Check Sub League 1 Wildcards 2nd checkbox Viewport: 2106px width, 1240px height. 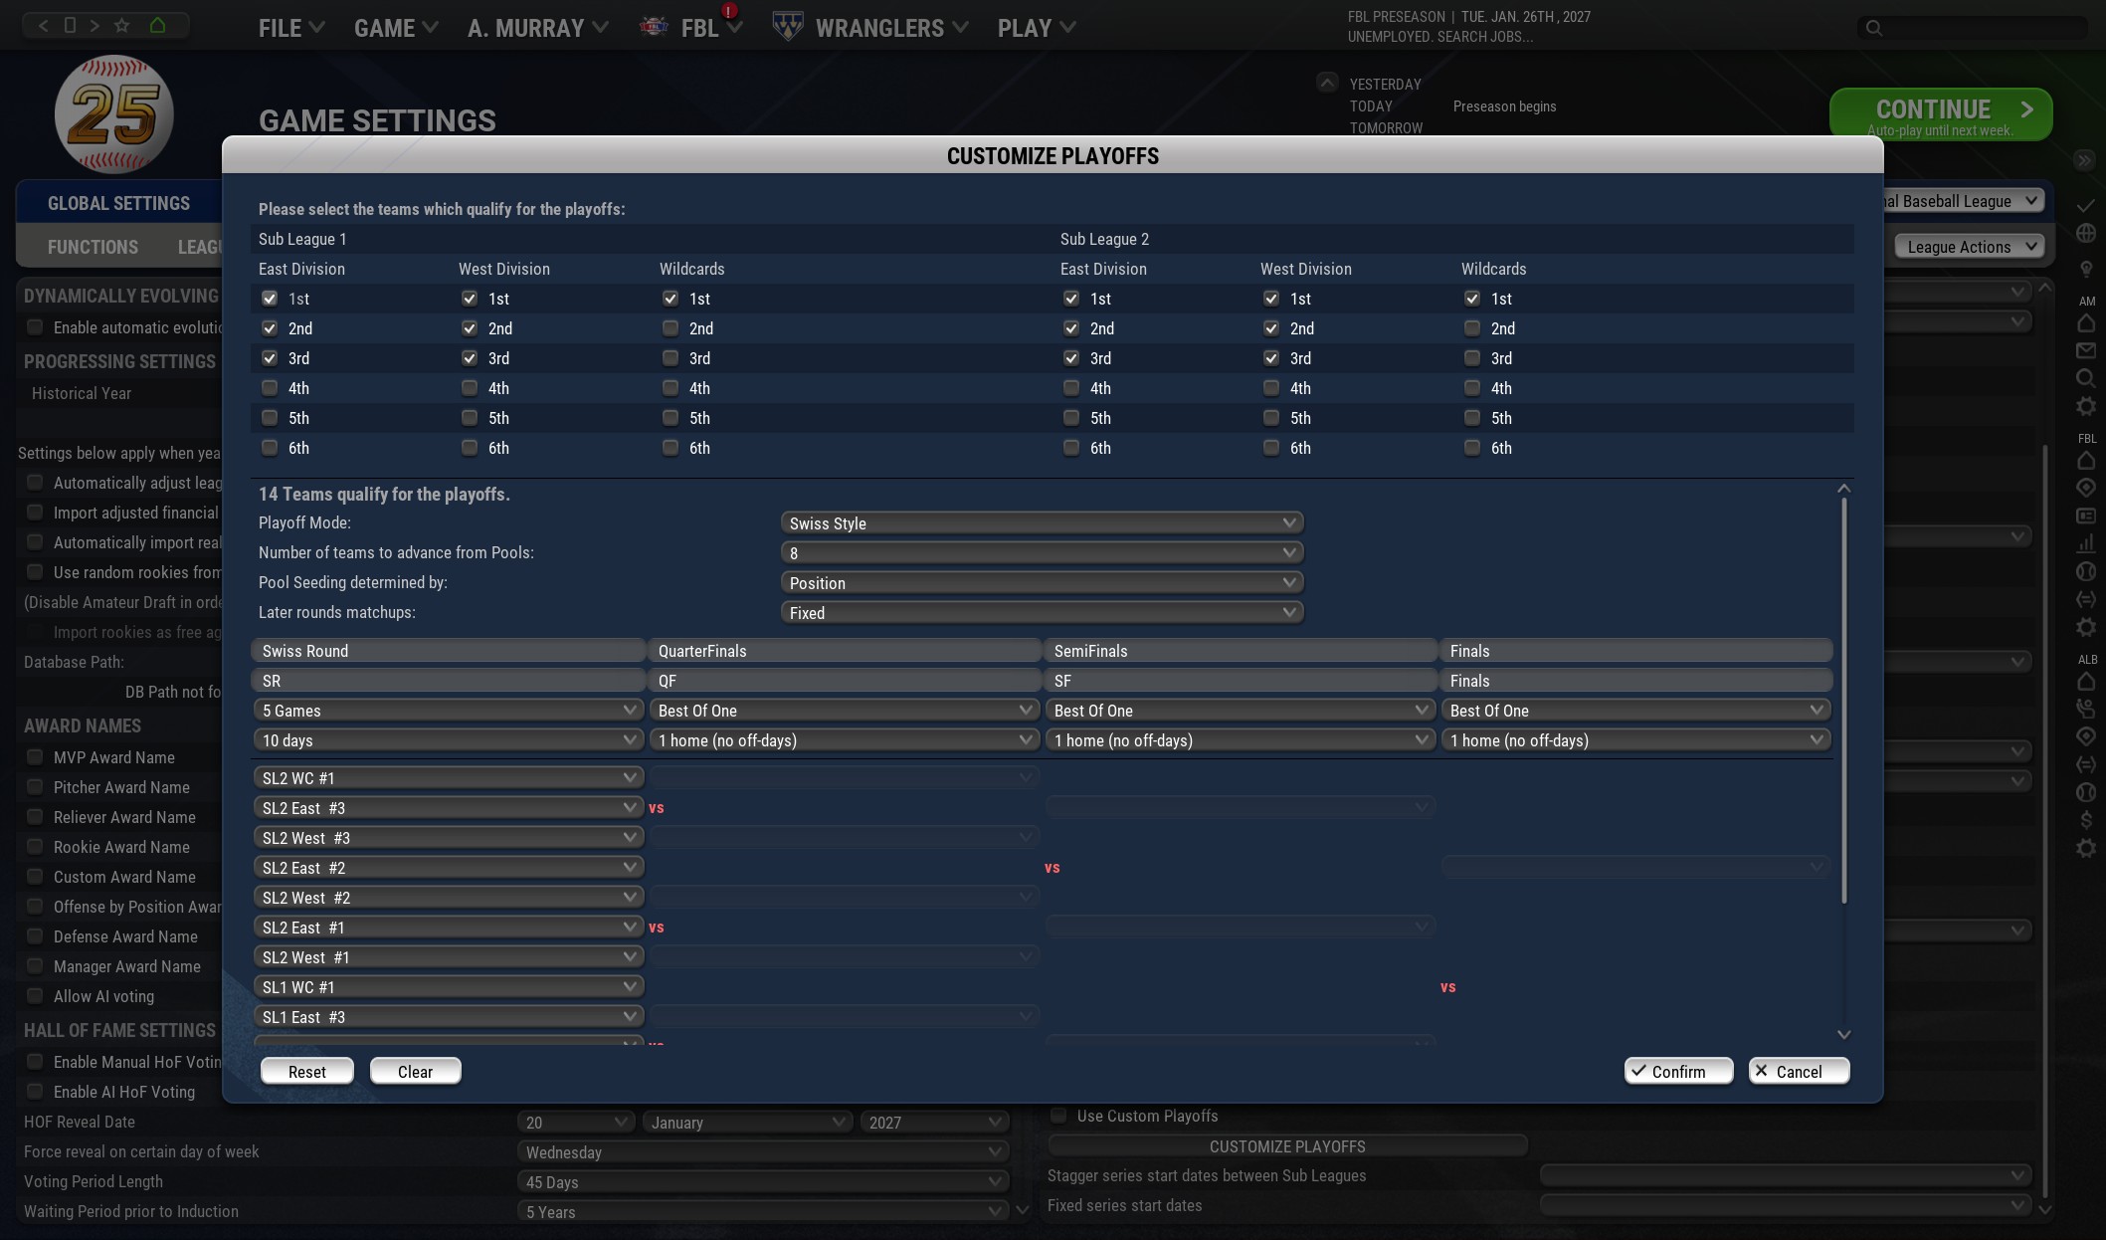(x=670, y=328)
